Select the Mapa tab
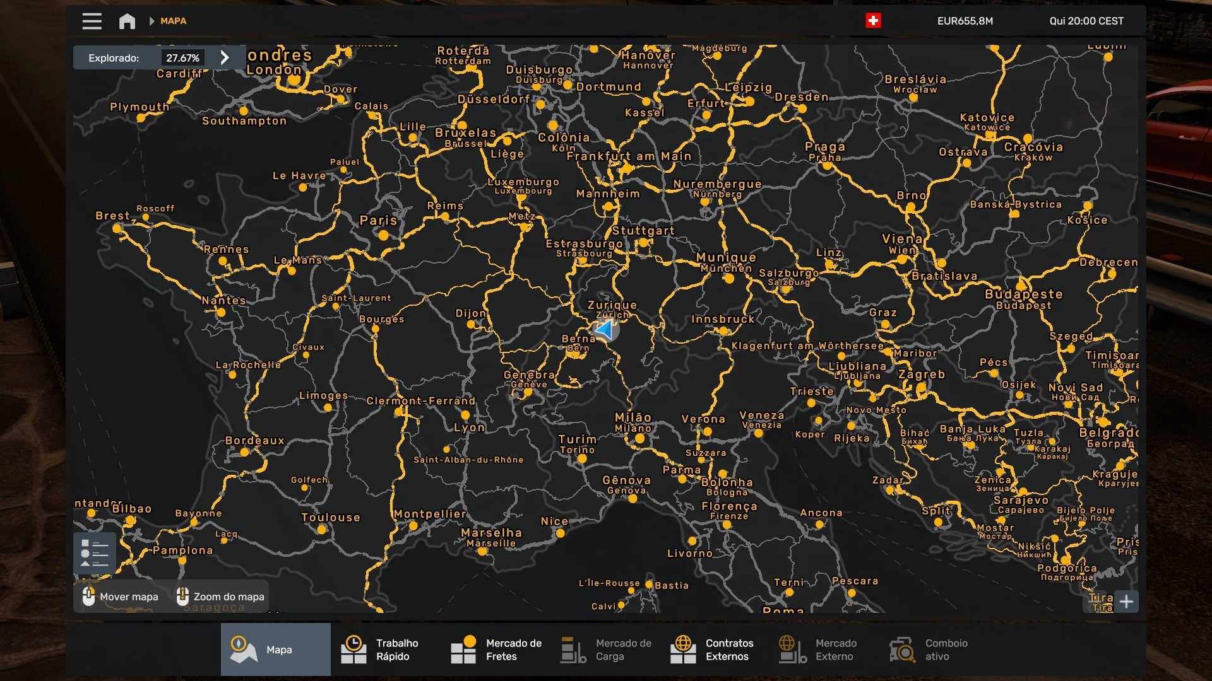The height and width of the screenshot is (681, 1212). pyautogui.click(x=276, y=649)
